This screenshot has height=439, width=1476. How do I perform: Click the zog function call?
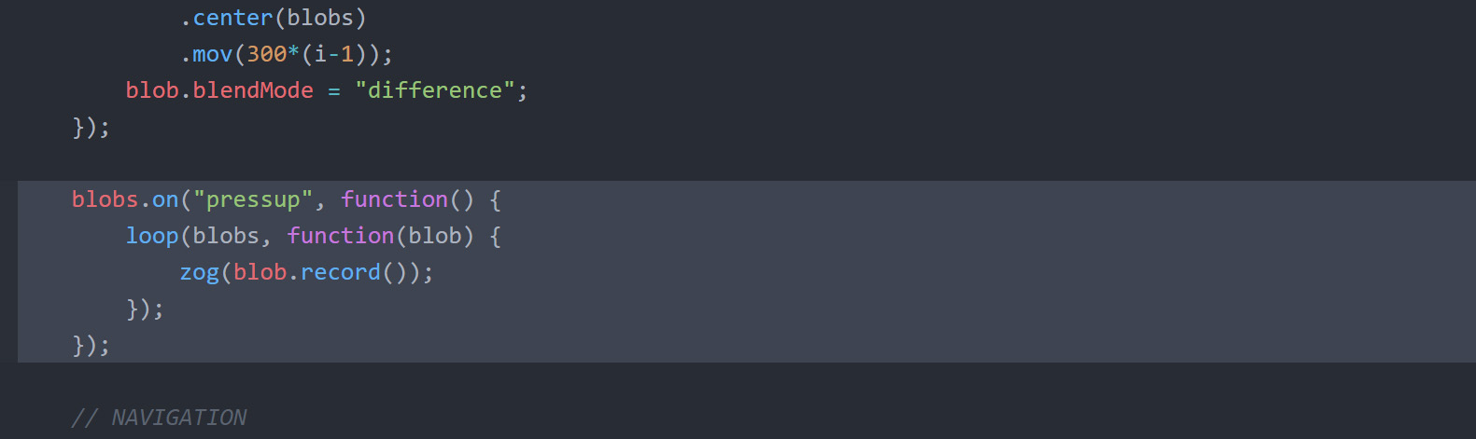199,272
